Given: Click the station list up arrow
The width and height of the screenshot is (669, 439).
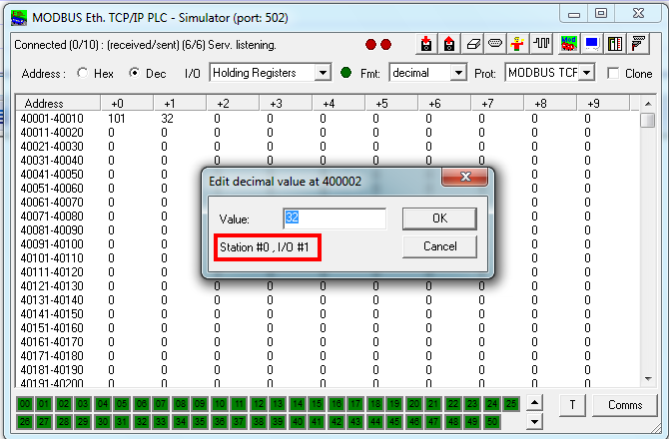Looking at the screenshot, I should tap(534, 402).
